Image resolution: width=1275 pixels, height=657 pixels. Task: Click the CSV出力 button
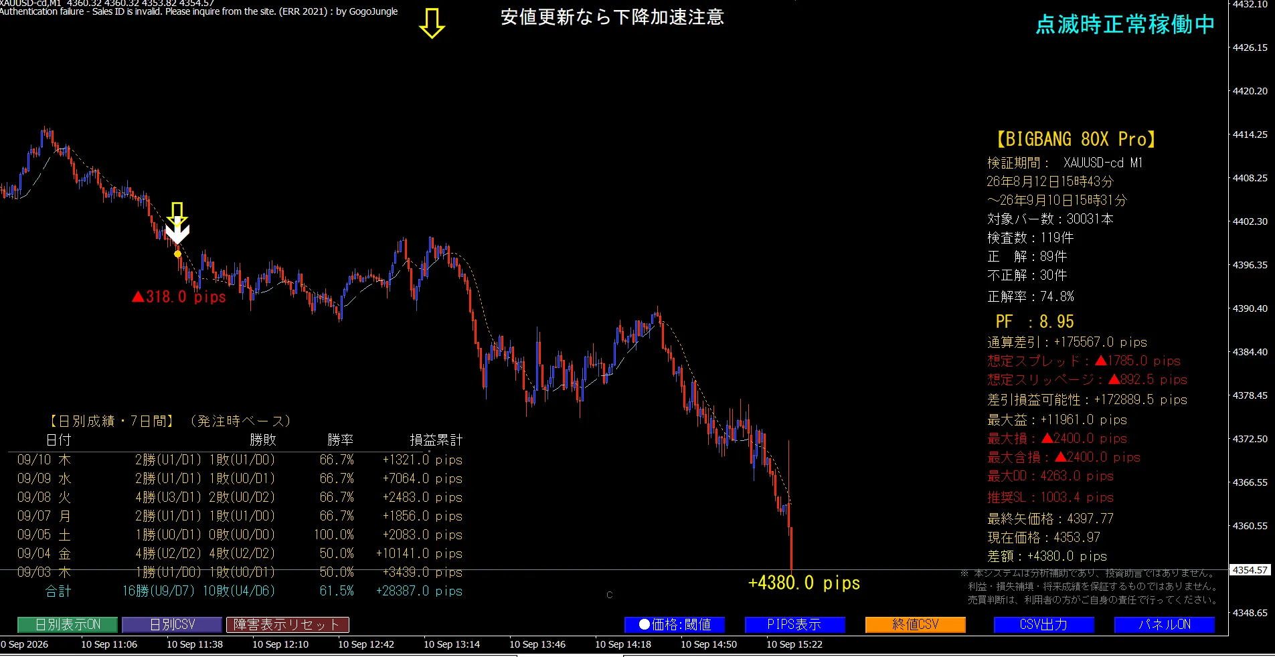[x=1043, y=624]
